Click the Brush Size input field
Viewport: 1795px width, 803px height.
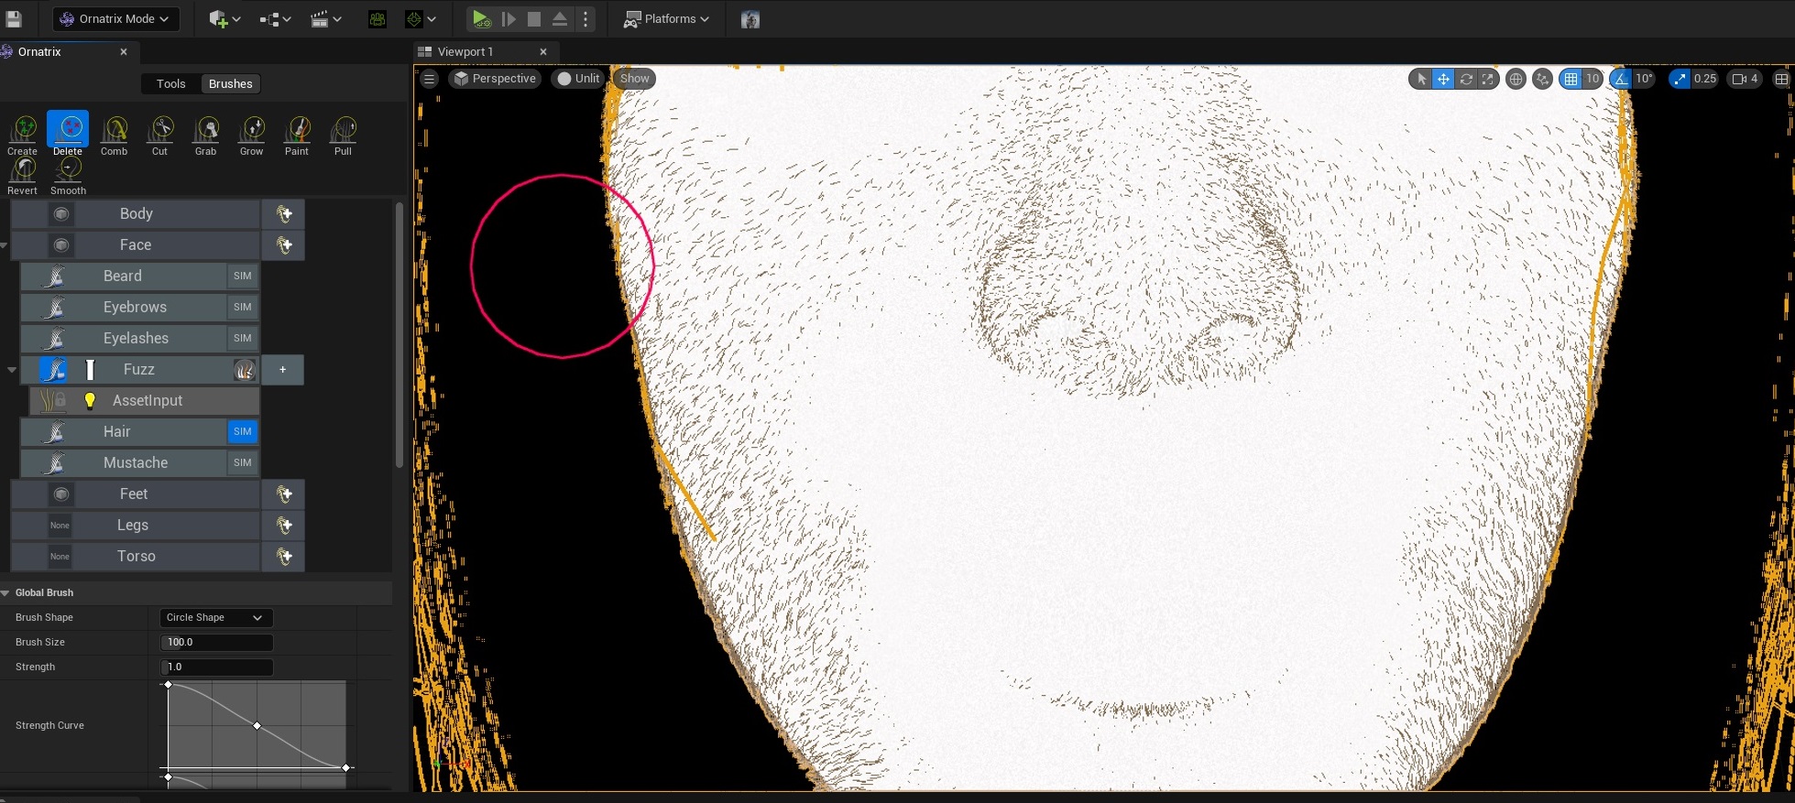tap(216, 643)
